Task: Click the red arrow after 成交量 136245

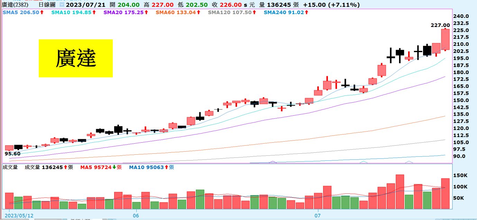Action: (65, 167)
